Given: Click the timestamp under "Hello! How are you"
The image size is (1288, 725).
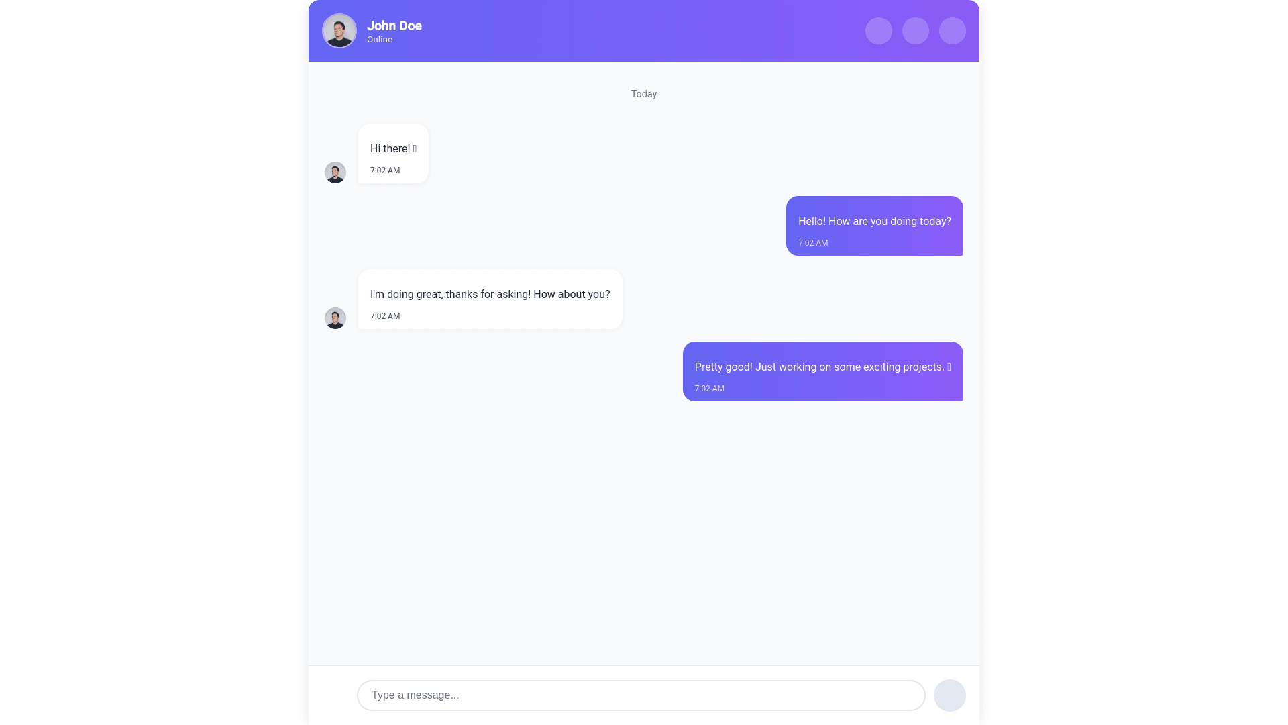Looking at the screenshot, I should tap(813, 243).
